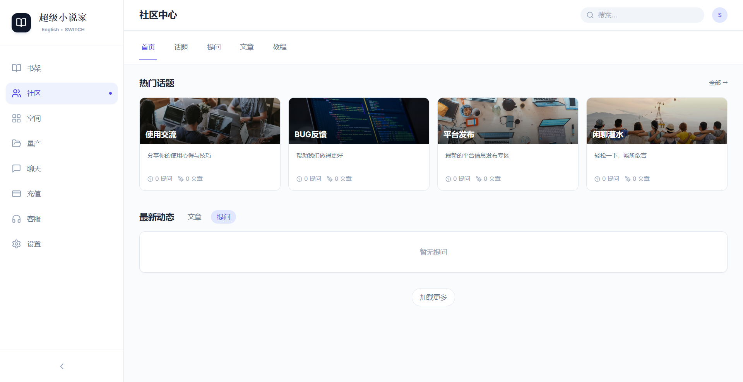Select the 提问 filter in 最新动态
Screen dimensions: 743x382
pyautogui.click(x=223, y=217)
